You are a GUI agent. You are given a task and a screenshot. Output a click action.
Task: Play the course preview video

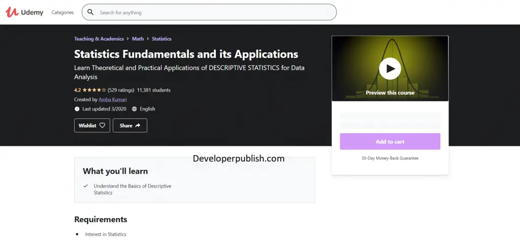point(390,69)
